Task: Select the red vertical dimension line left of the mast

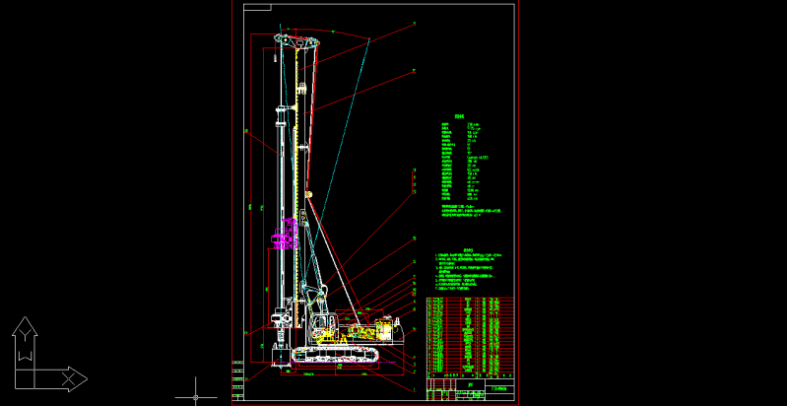Action: click(x=252, y=197)
